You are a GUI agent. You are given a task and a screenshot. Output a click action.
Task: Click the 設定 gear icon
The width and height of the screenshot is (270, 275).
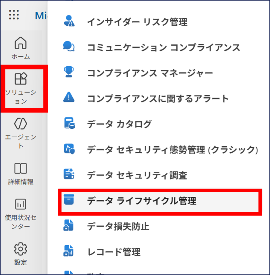point(20,249)
